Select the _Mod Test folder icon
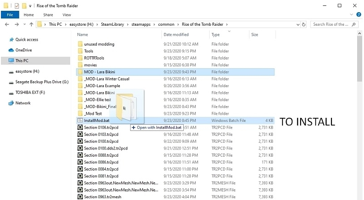This screenshot has height=200, width=364. 80,113
